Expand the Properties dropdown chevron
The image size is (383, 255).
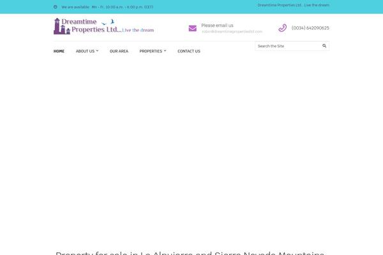(x=165, y=51)
